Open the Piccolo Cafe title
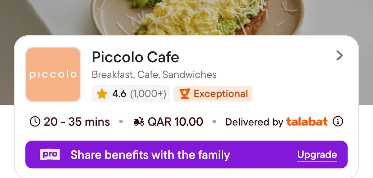 [136, 57]
